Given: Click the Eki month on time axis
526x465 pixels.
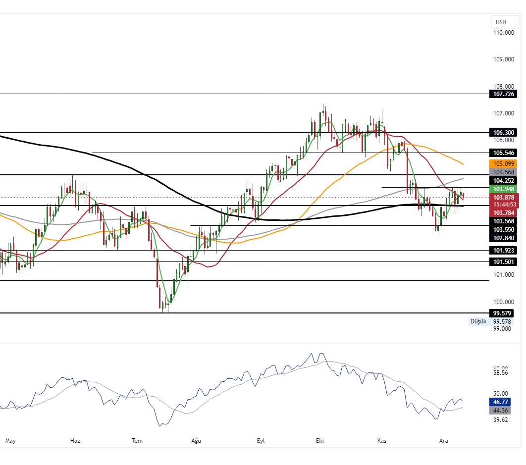Looking at the screenshot, I should pyautogui.click(x=320, y=441).
